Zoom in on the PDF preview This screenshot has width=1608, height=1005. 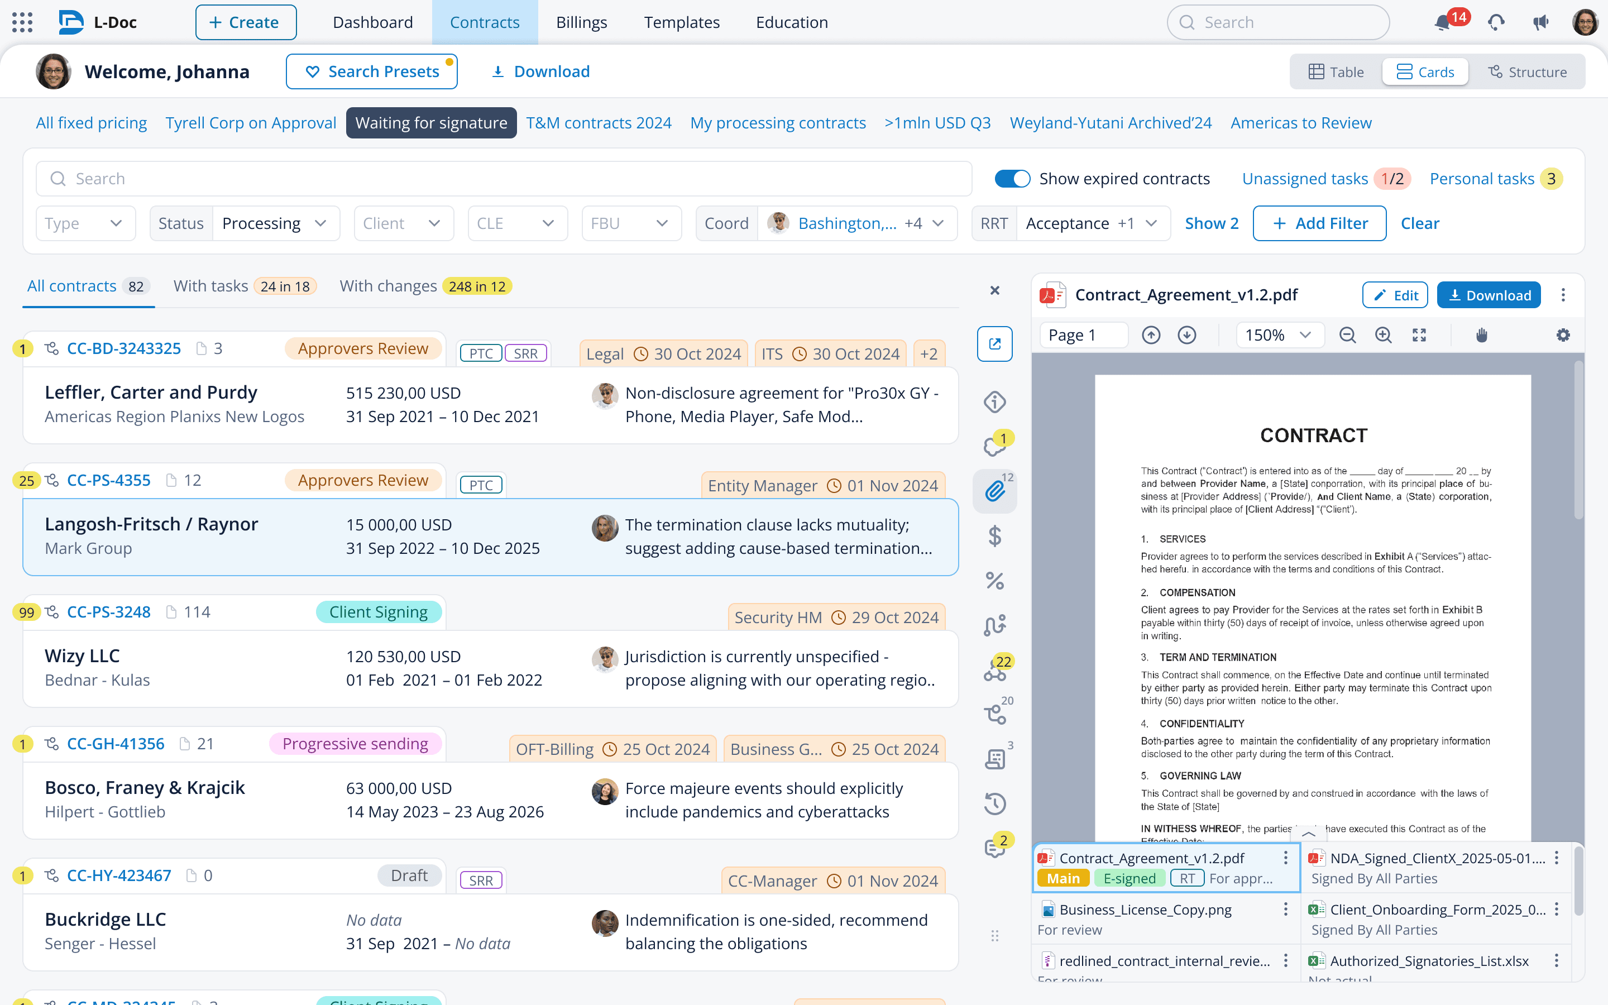click(1383, 335)
